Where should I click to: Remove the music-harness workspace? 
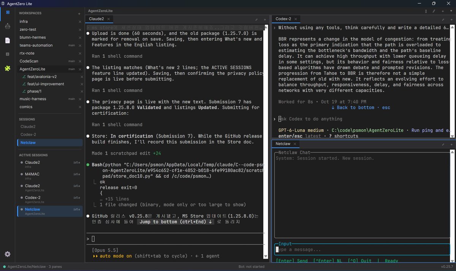click(80, 99)
